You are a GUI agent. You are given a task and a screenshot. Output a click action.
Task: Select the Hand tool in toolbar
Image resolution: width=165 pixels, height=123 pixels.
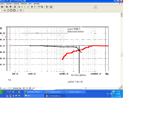(39, 7)
